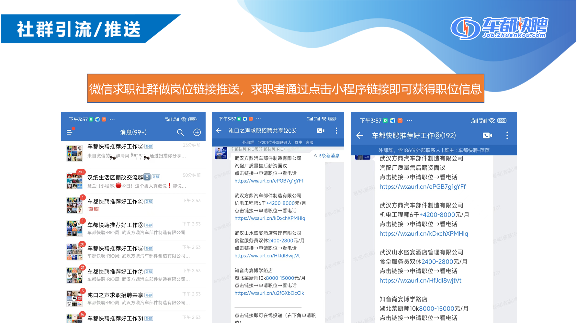
Task: Click the 沌口之声求职招聘共享(203) chat title
Action: 262,130
